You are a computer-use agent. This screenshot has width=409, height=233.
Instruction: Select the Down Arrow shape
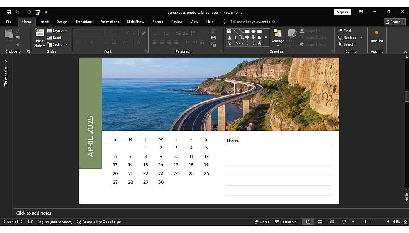pyautogui.click(x=253, y=37)
